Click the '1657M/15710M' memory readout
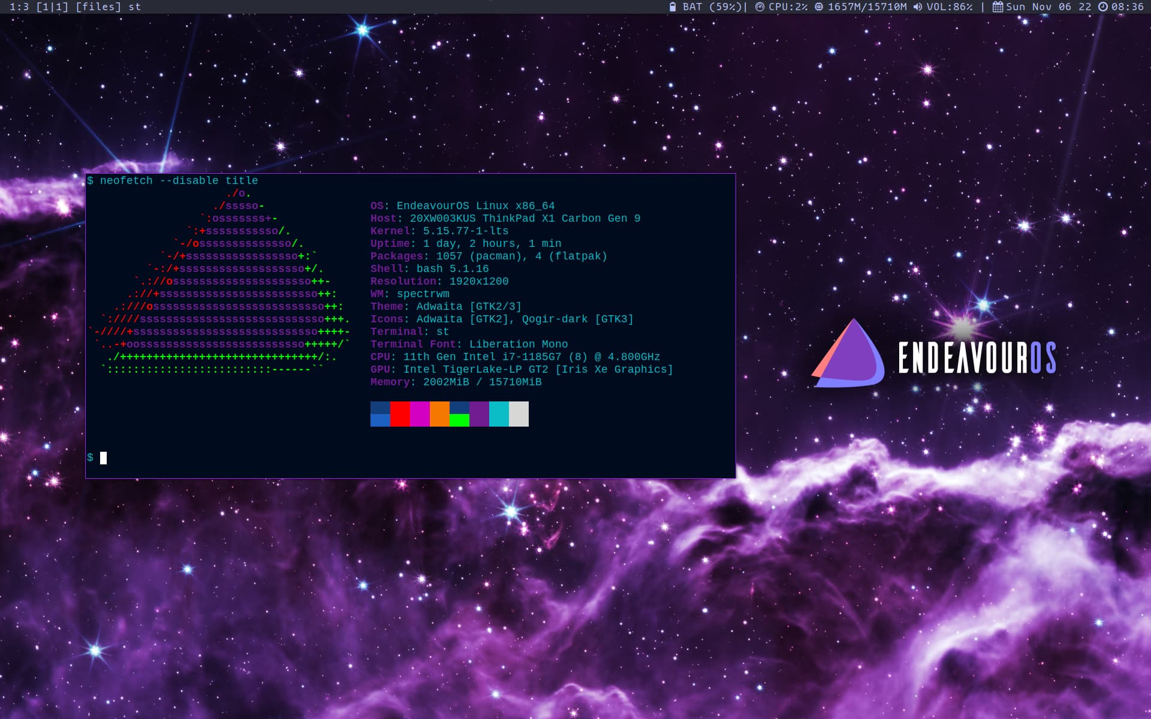The height and width of the screenshot is (719, 1151). (867, 7)
